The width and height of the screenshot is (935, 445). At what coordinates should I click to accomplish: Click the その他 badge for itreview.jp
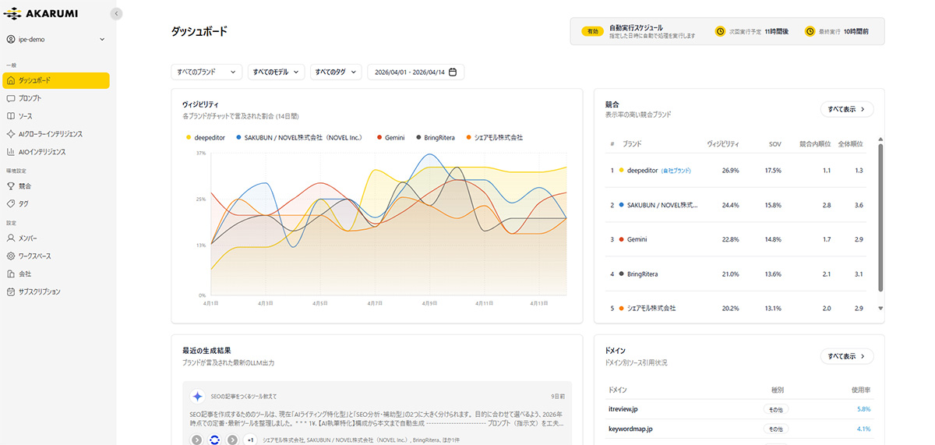tap(775, 408)
